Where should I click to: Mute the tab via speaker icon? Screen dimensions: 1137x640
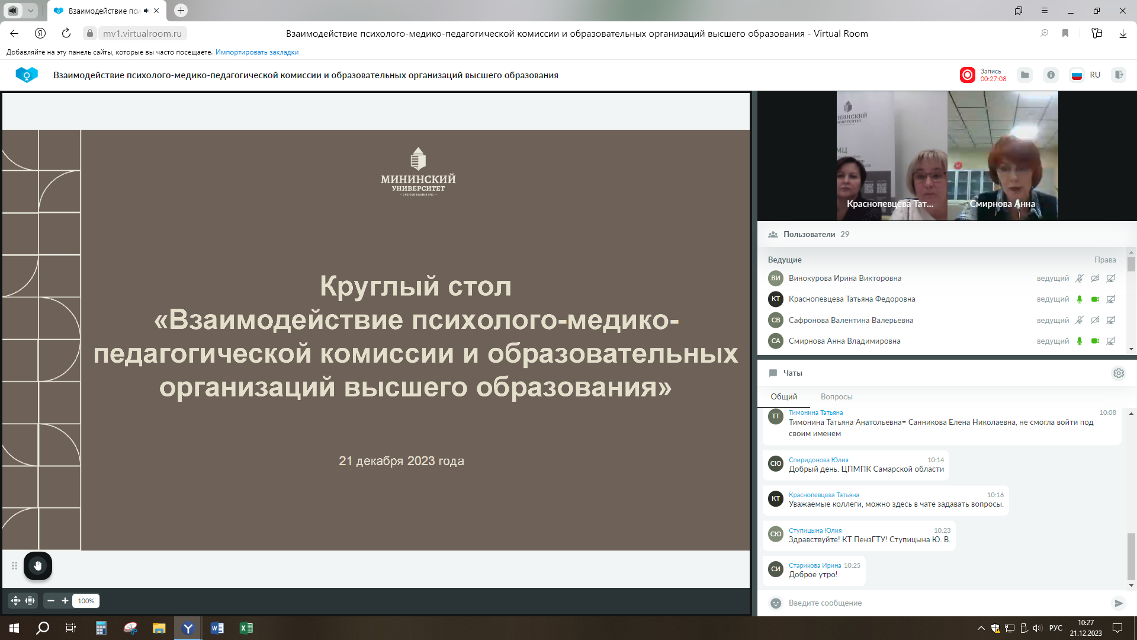(146, 11)
